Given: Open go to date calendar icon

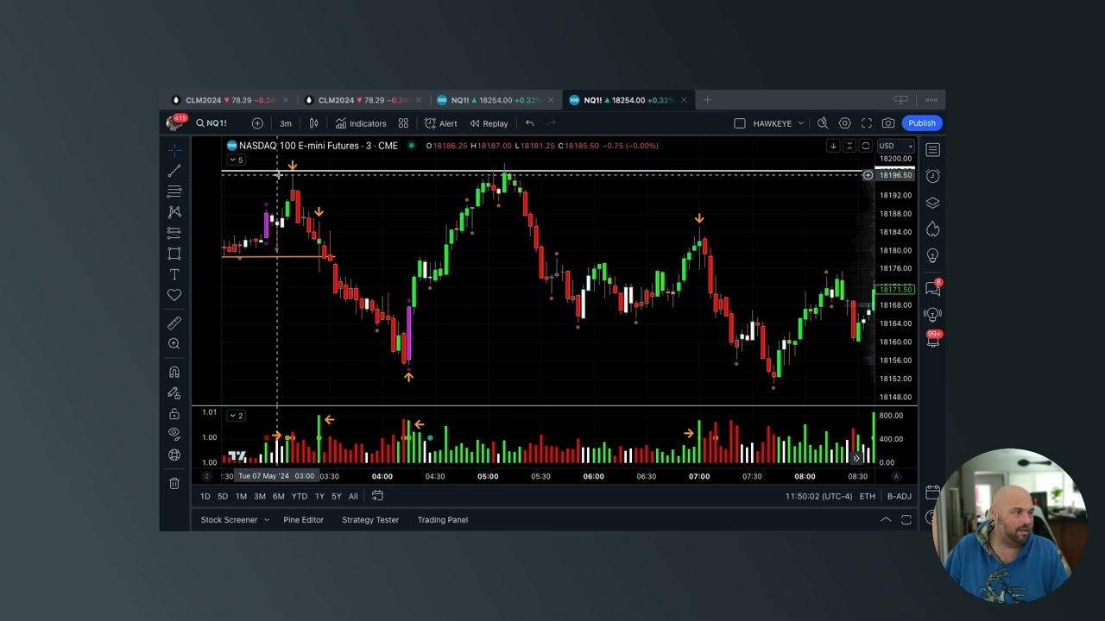Looking at the screenshot, I should click(377, 496).
